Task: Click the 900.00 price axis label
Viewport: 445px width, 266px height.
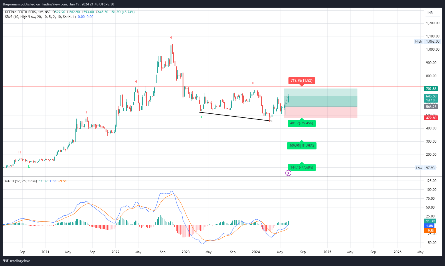Action: coord(431,63)
